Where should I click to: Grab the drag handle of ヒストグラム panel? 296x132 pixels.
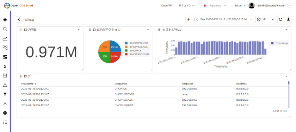159,30
